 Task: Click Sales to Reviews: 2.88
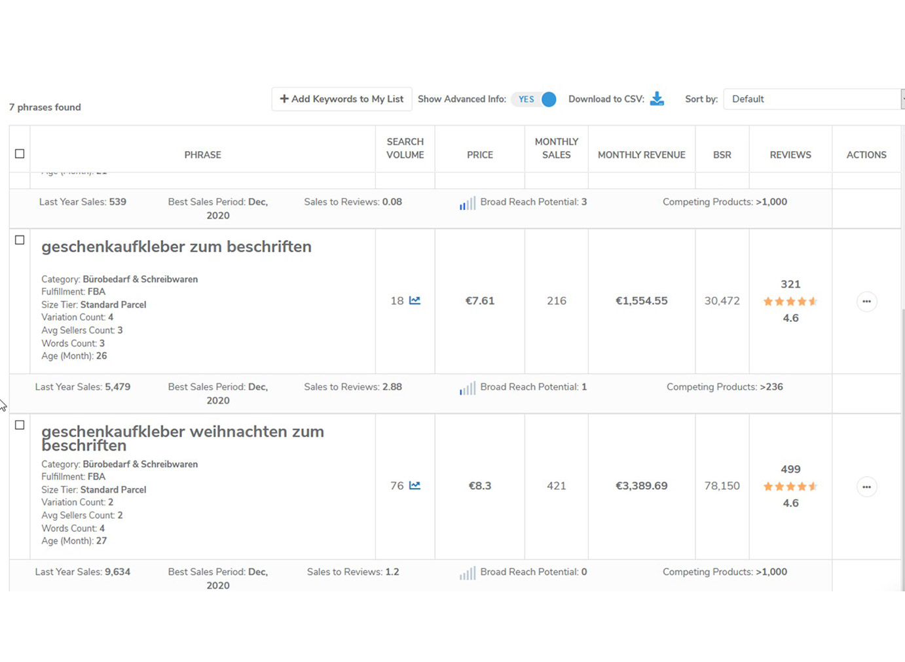pos(353,387)
